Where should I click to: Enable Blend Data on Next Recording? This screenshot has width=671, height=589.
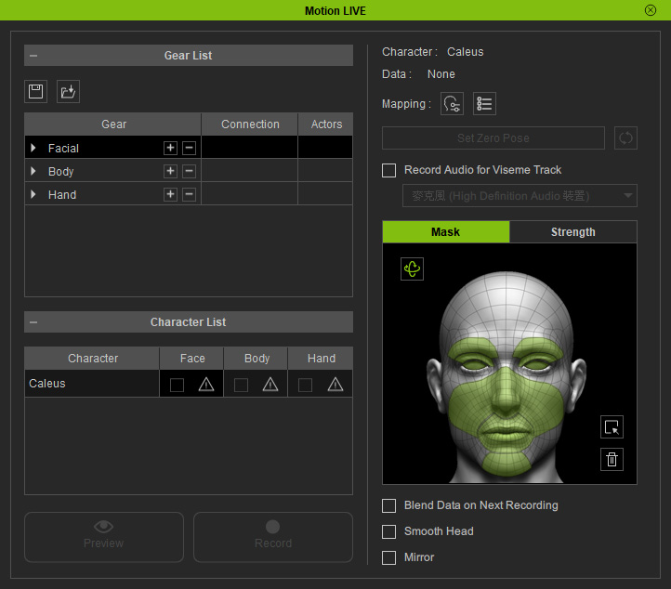coord(389,505)
